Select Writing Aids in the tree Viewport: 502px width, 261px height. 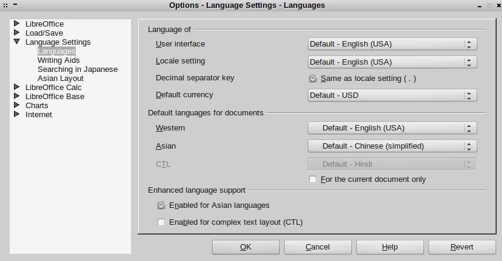coord(59,60)
